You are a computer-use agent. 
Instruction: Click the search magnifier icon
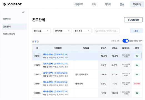96,31
